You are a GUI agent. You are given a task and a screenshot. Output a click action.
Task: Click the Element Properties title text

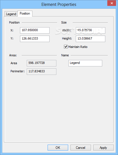click(59, 4)
